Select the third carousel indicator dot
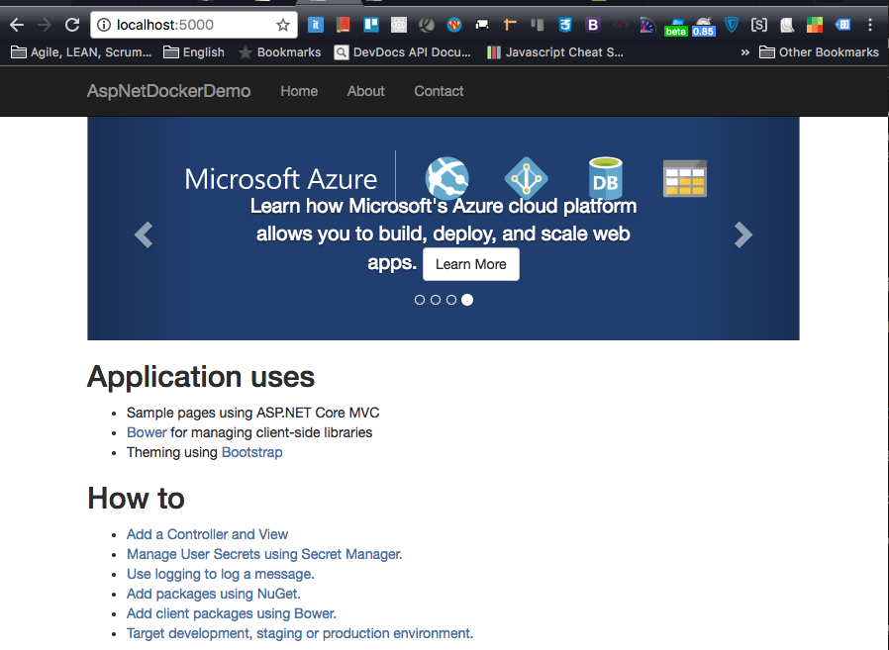This screenshot has width=889, height=650. click(x=451, y=300)
